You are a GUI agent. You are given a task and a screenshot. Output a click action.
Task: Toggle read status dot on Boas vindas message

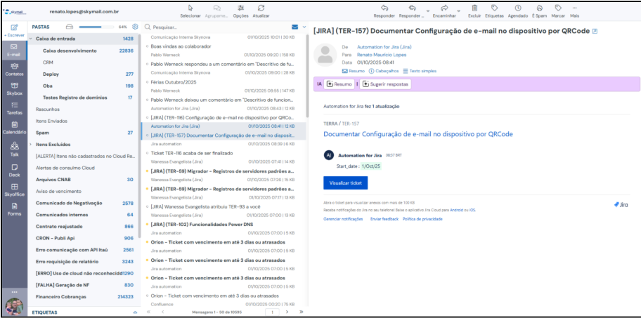coord(146,46)
